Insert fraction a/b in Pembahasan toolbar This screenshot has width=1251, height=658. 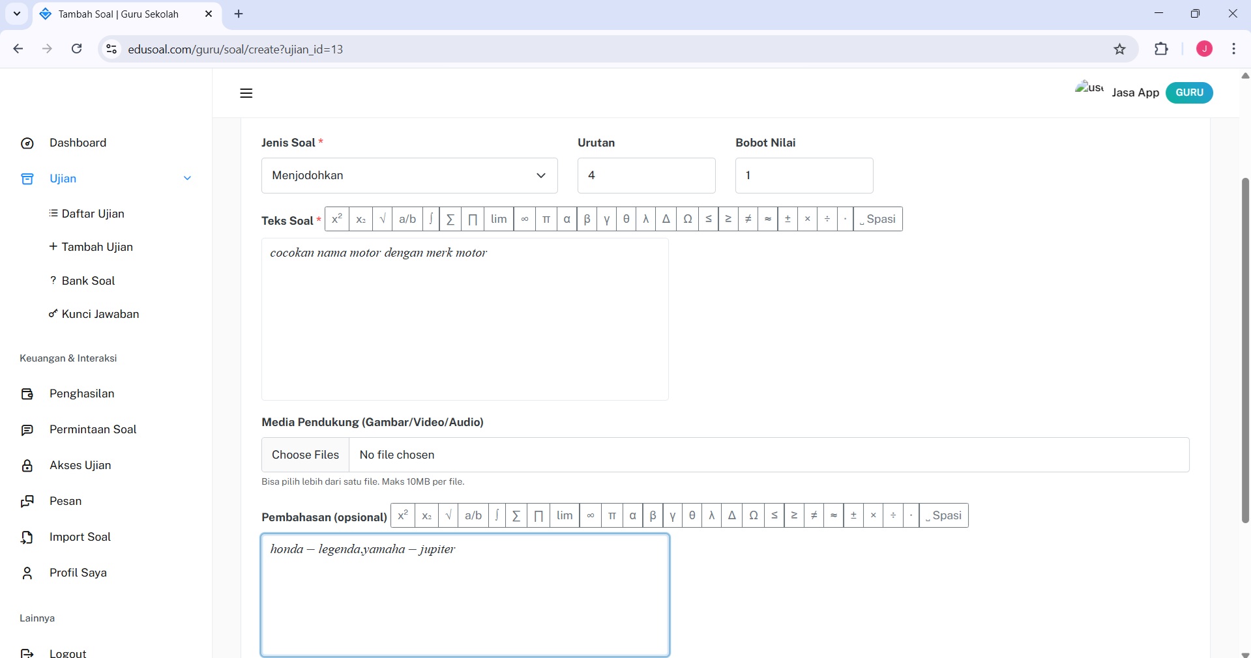click(473, 515)
